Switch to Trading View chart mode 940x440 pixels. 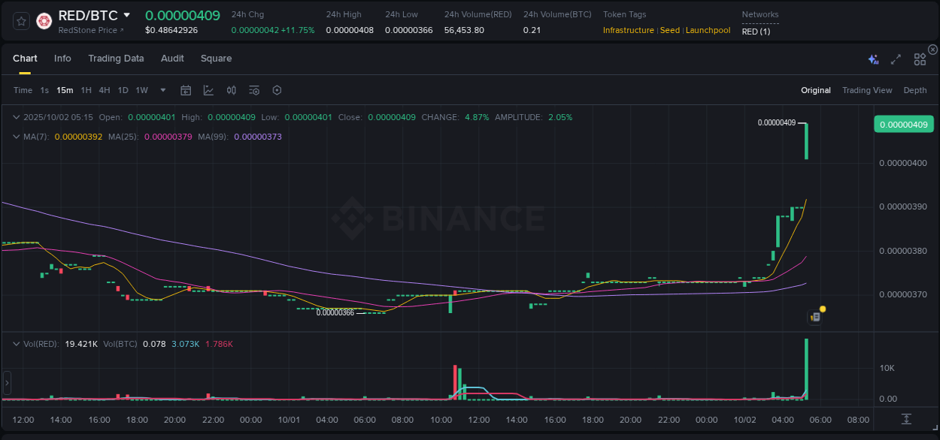click(x=867, y=90)
